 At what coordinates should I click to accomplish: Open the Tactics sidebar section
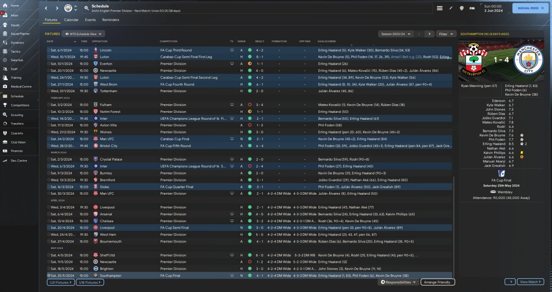coord(15,51)
